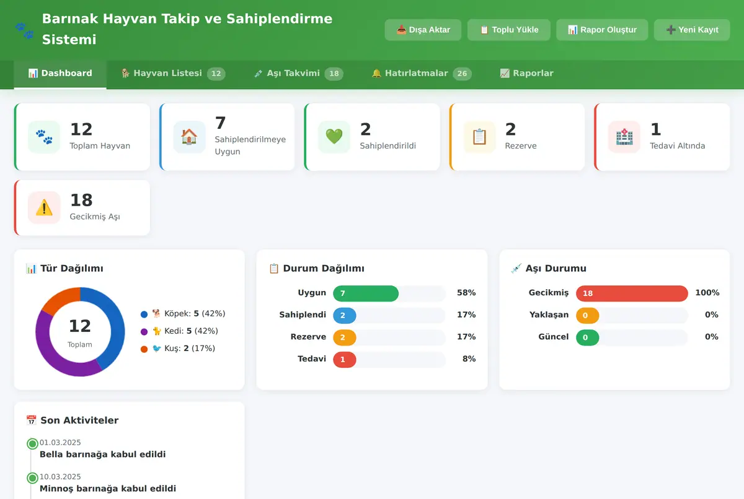Open the Dashboard tab
Screen dimensions: 744x499
(x=60, y=74)
